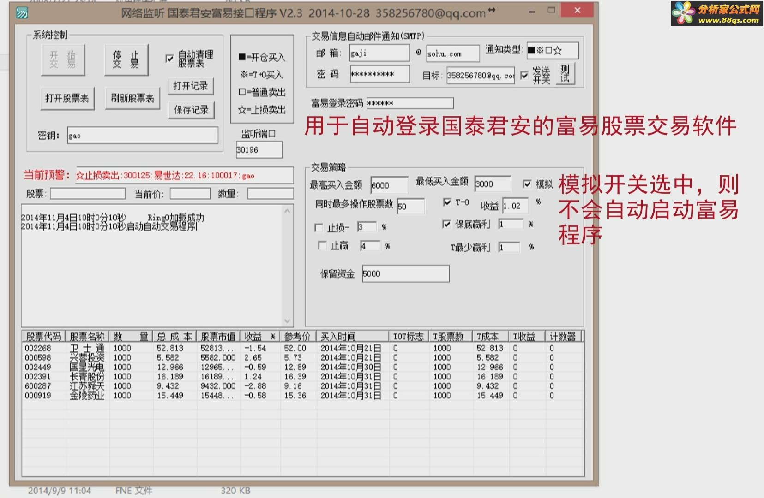The height and width of the screenshot is (498, 764).
Task: Click the 邮箱 username field
Action: click(379, 53)
